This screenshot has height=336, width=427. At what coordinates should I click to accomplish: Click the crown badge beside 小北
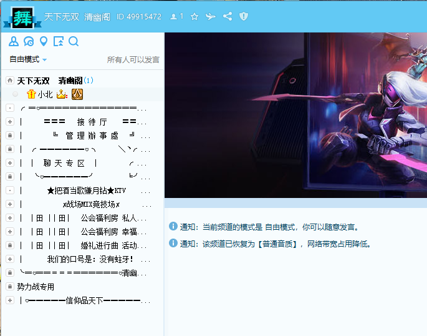pyautogui.click(x=62, y=94)
